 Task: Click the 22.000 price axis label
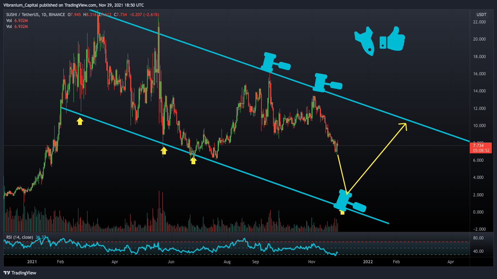(x=479, y=22)
